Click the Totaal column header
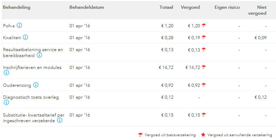This screenshot has width=276, height=140. click(x=166, y=7)
